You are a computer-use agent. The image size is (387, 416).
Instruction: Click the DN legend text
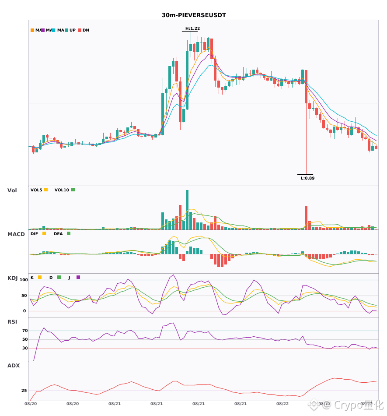tap(86, 30)
